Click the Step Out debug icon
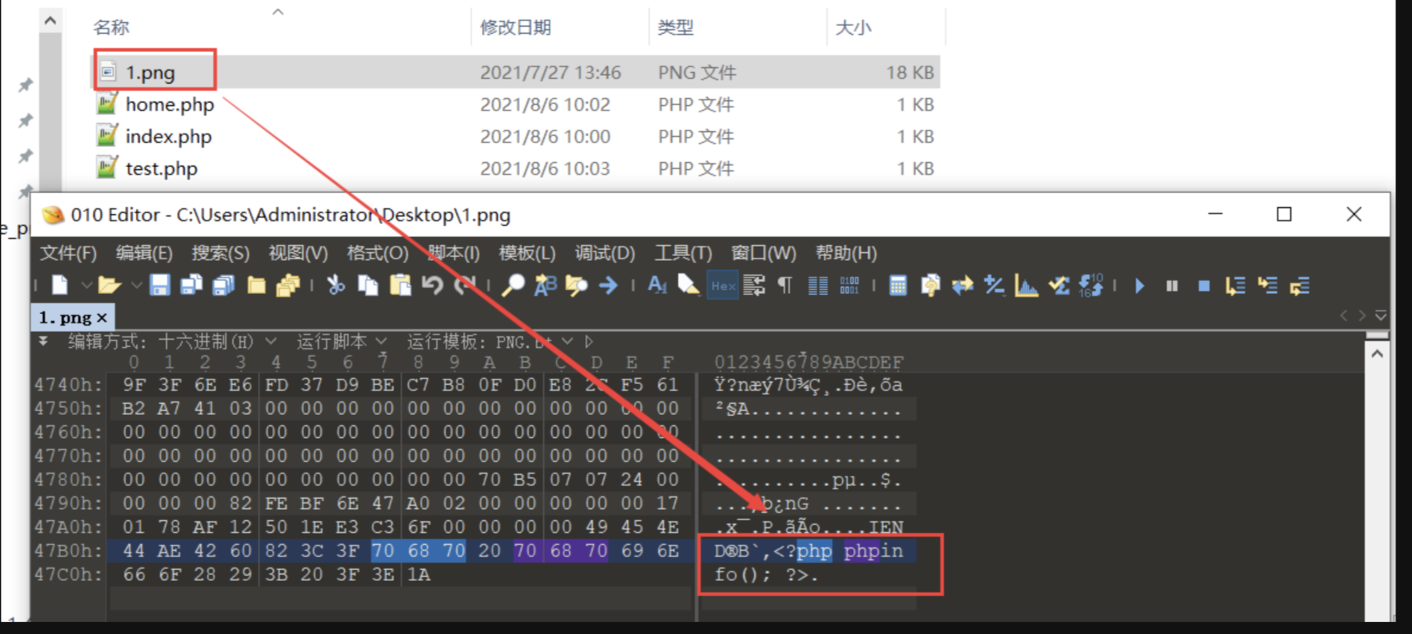Image resolution: width=1412 pixels, height=634 pixels. (1300, 285)
